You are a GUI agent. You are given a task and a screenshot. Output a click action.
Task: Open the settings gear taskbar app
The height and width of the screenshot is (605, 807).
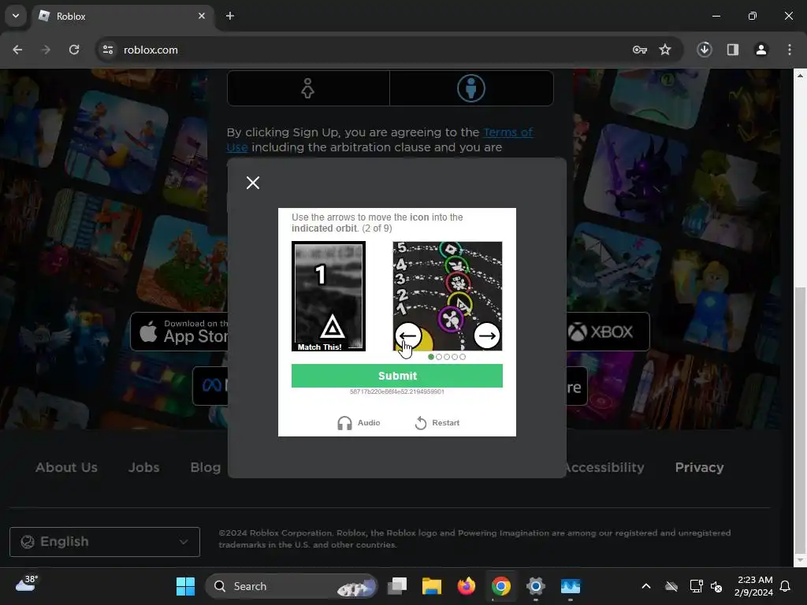pyautogui.click(x=535, y=586)
